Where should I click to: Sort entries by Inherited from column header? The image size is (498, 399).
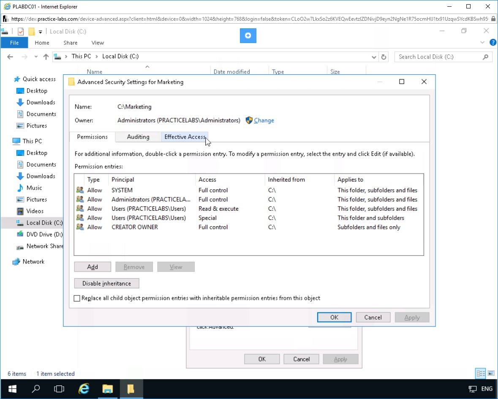tap(299, 180)
